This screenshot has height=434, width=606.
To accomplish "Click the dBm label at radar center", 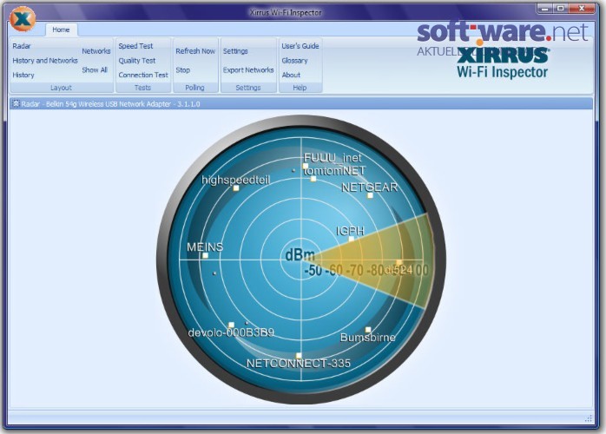I will coord(300,255).
